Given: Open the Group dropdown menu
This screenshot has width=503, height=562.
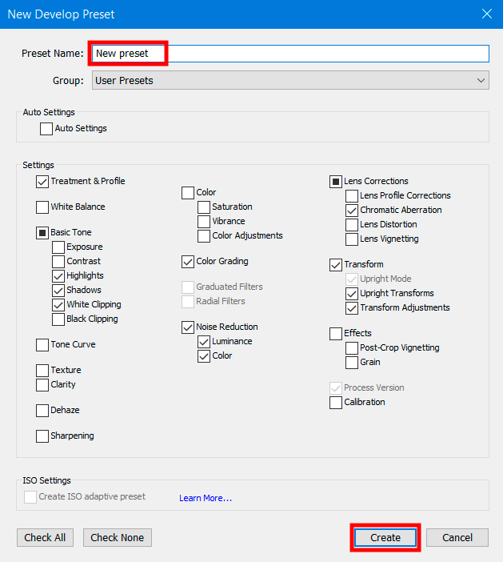Looking at the screenshot, I should pyautogui.click(x=289, y=80).
